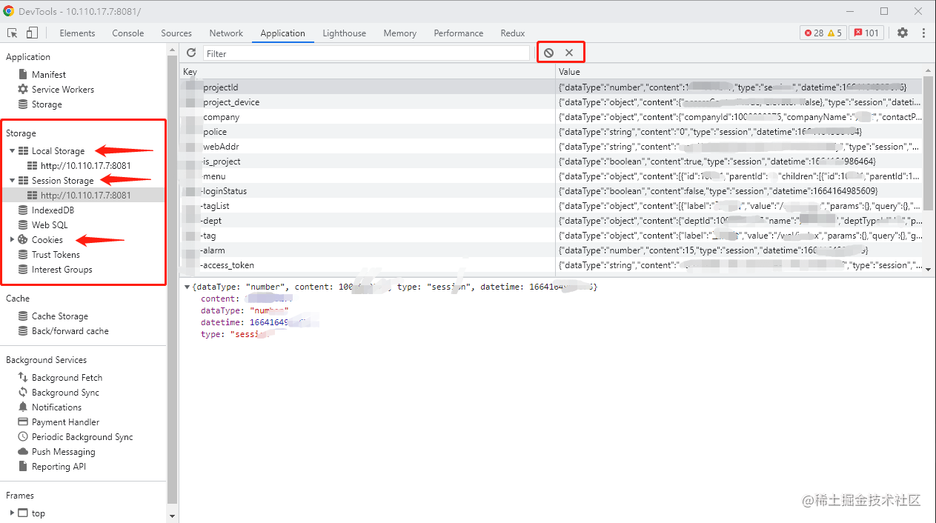Image resolution: width=936 pixels, height=523 pixels.
Task: Select the dept key row
Action: 552,221
